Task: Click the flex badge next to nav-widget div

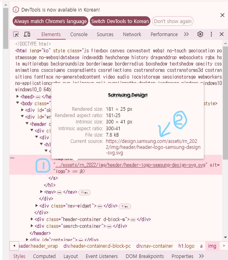Action: (x=125, y=206)
